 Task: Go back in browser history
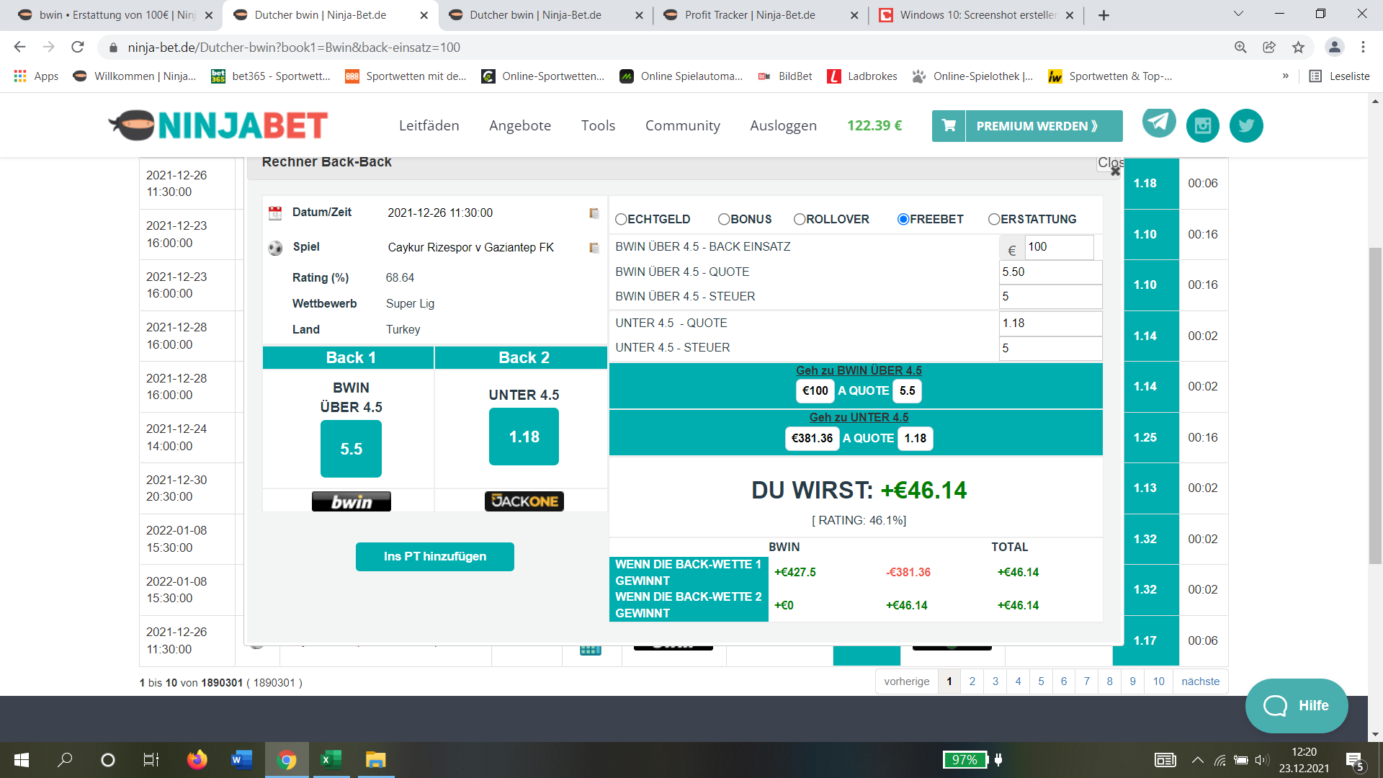point(19,47)
